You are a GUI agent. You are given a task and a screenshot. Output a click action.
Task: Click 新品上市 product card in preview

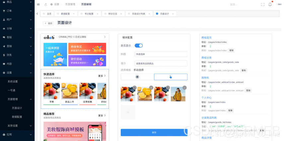point(69,93)
